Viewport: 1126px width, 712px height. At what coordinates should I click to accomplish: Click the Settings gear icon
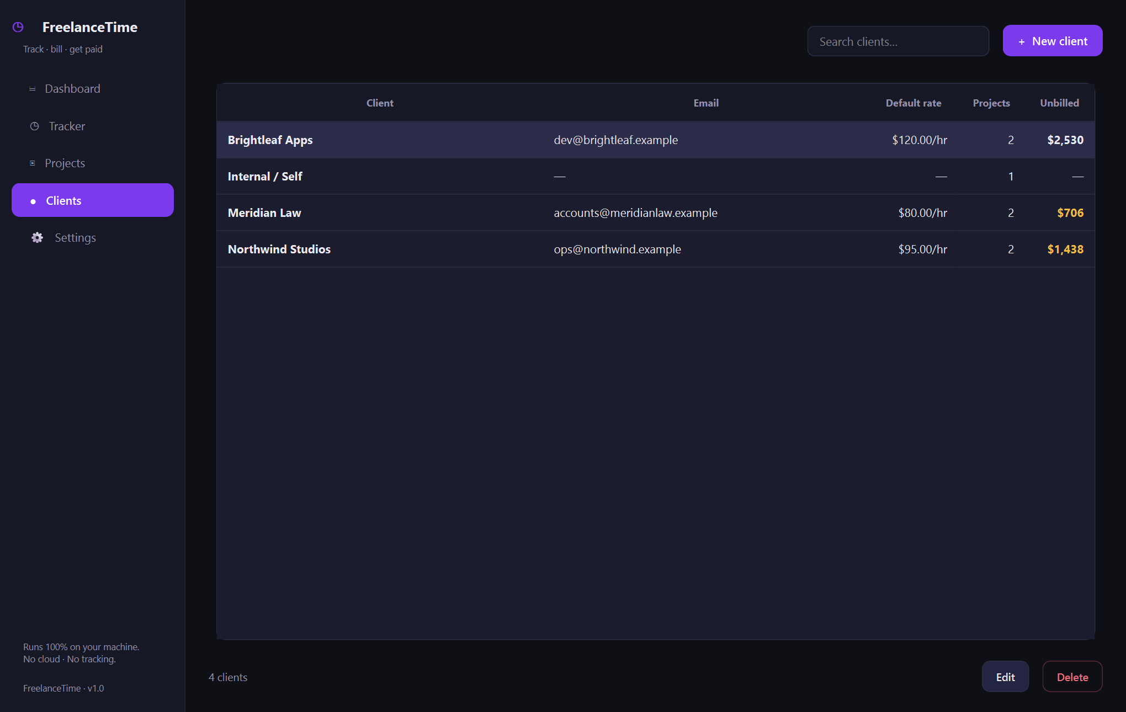tap(37, 238)
